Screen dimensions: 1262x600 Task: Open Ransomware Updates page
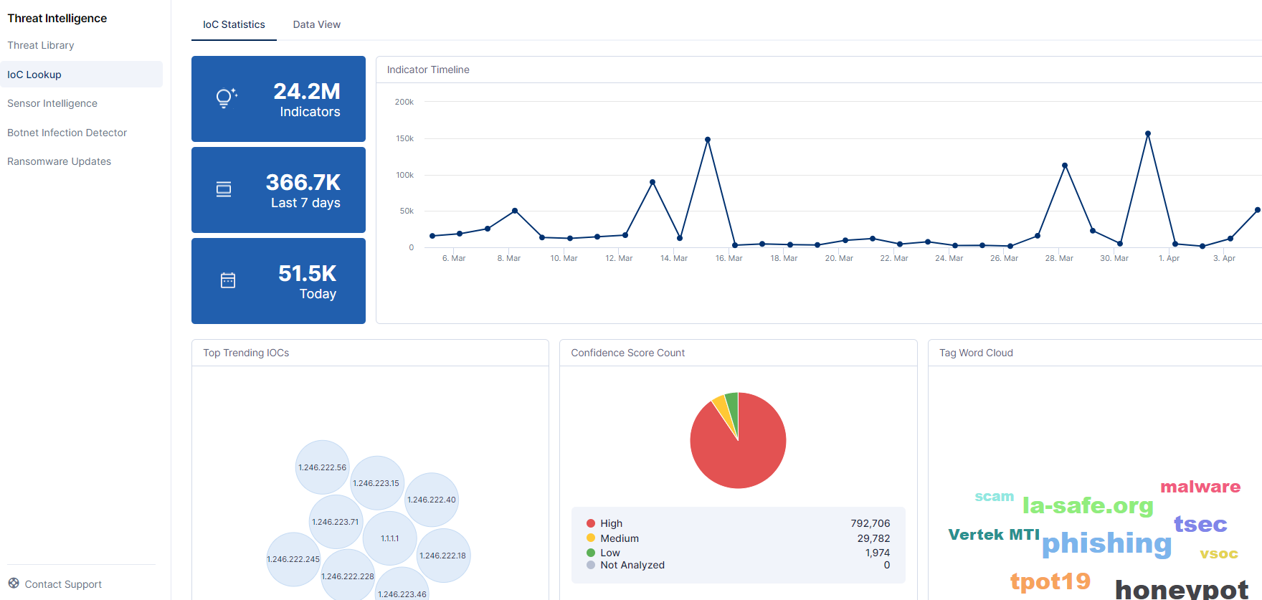(x=59, y=161)
